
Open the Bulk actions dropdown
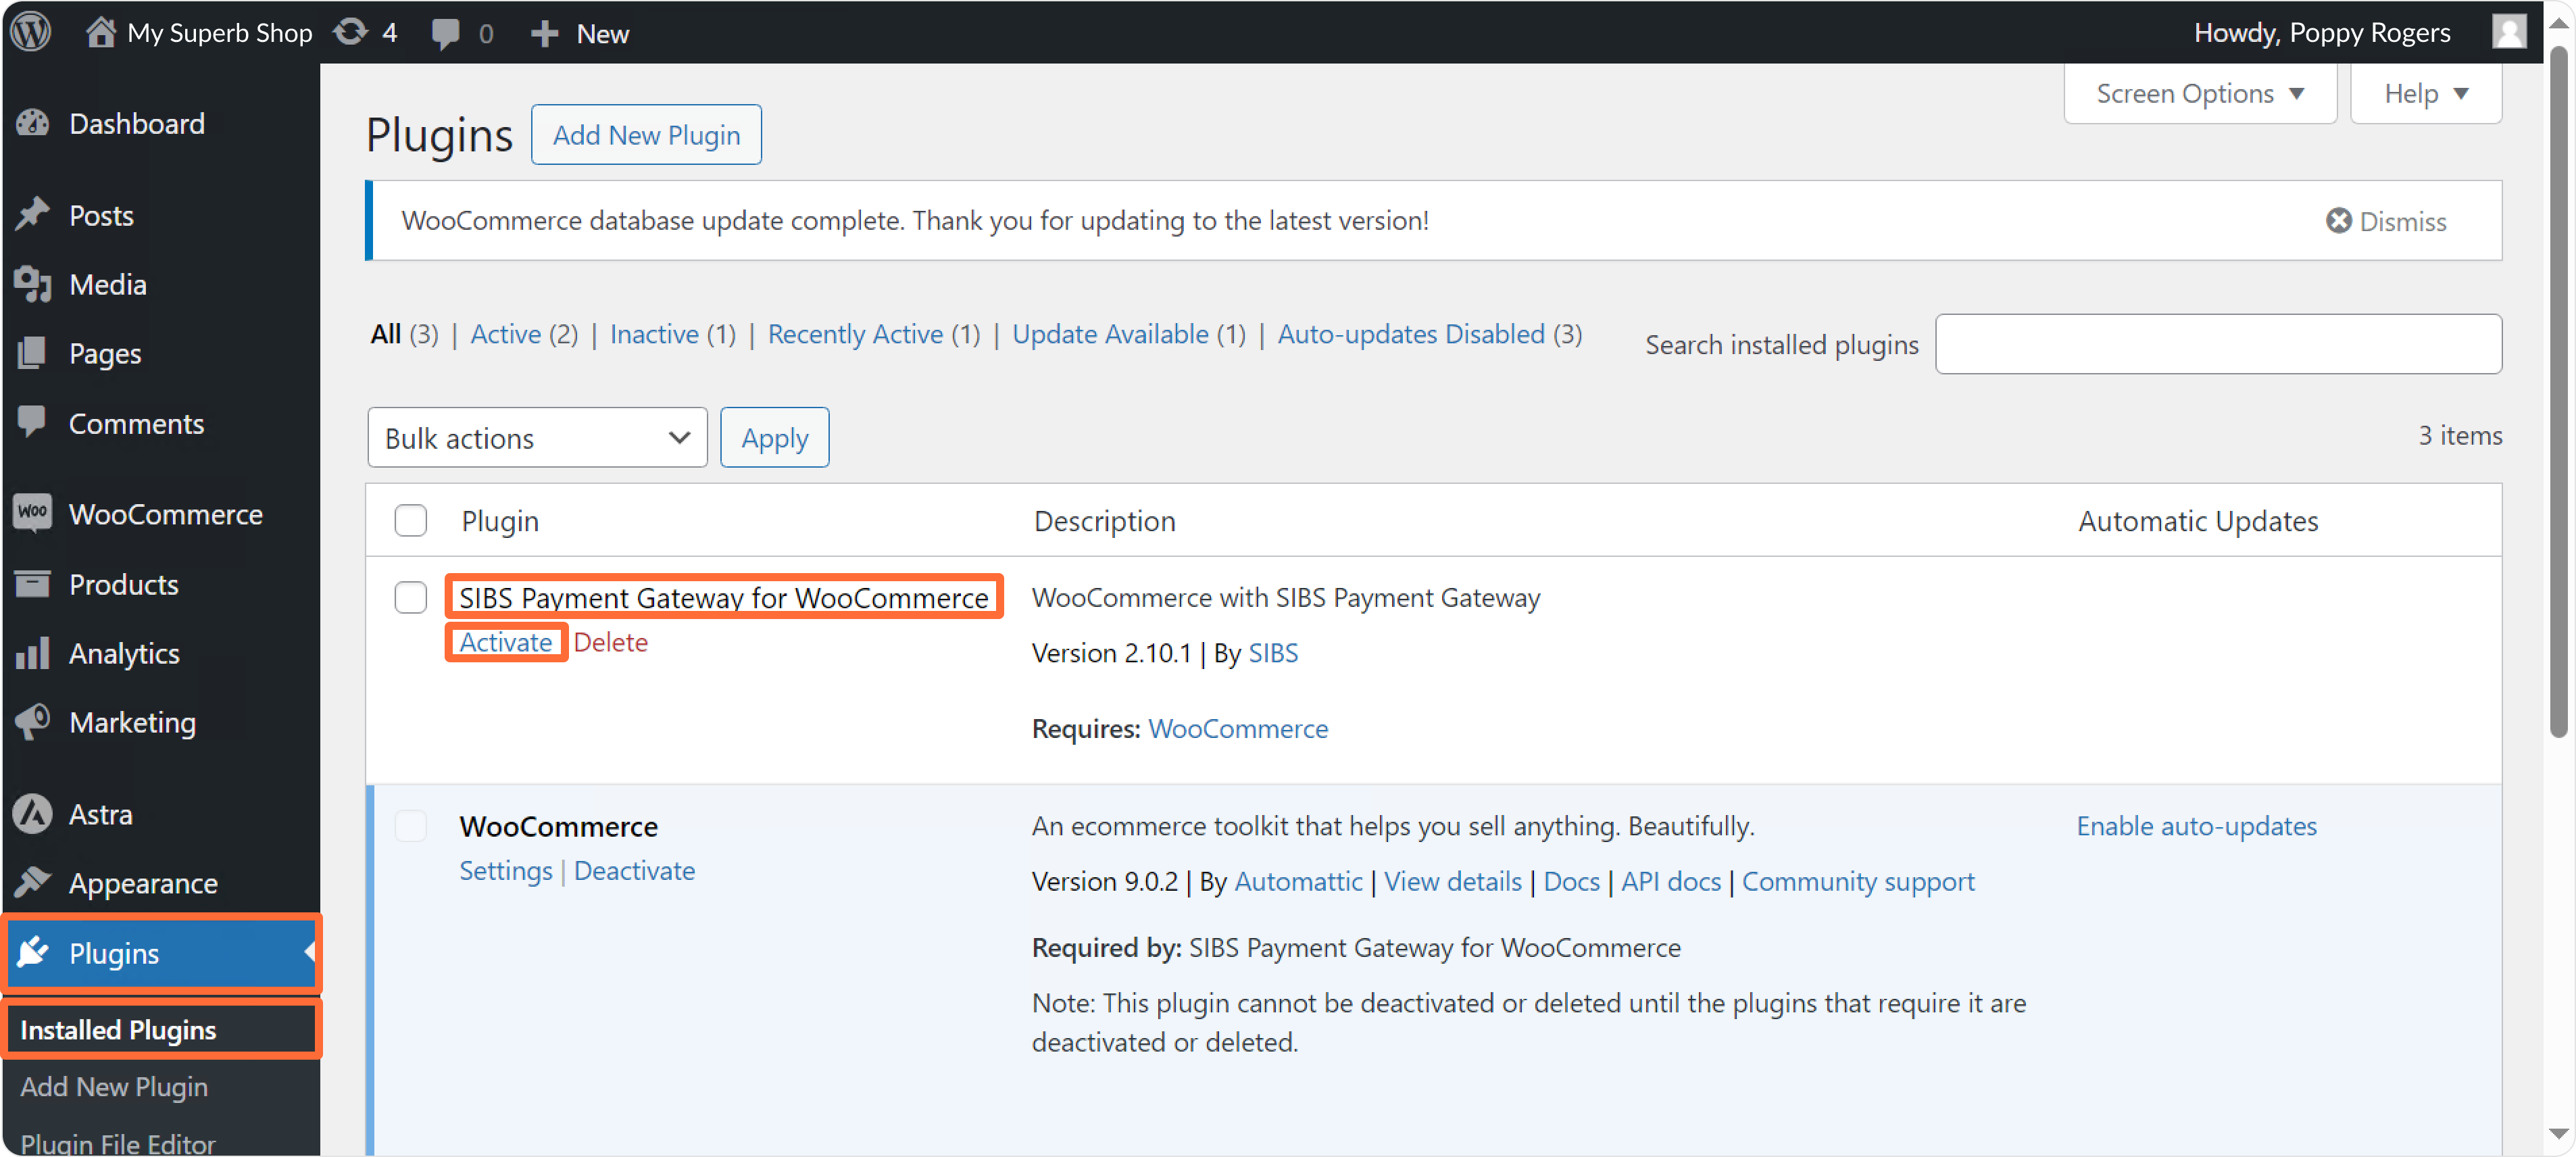pyautogui.click(x=537, y=438)
